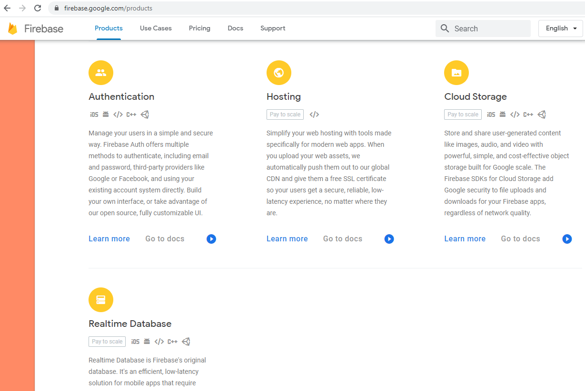Click the Realtime Database yellow icon
The width and height of the screenshot is (585, 391).
pyautogui.click(x=101, y=300)
